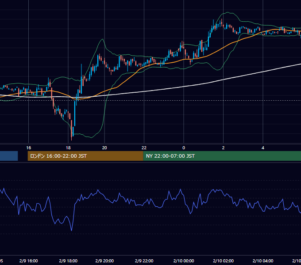Click the 18 hour label on price chart axis
Viewport: 301px width, 265px height.
click(x=68, y=148)
